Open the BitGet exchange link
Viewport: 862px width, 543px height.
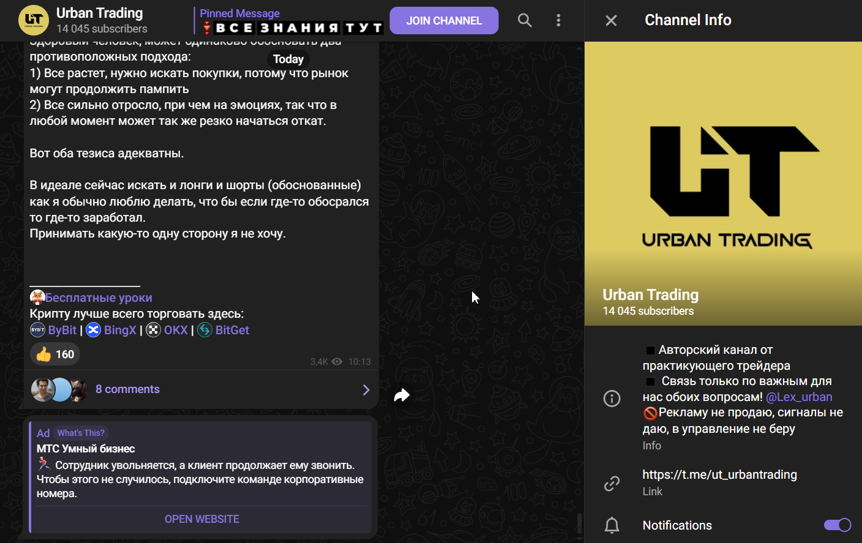(232, 330)
